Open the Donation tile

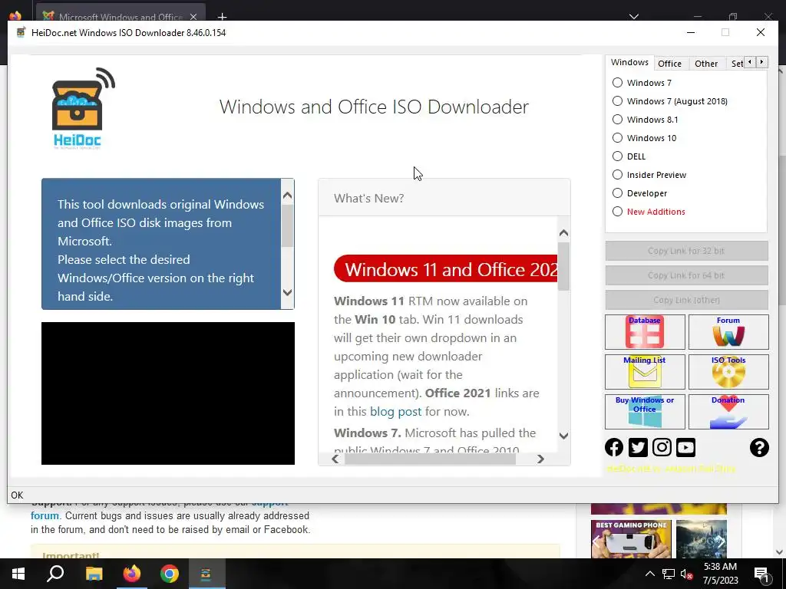point(728,412)
